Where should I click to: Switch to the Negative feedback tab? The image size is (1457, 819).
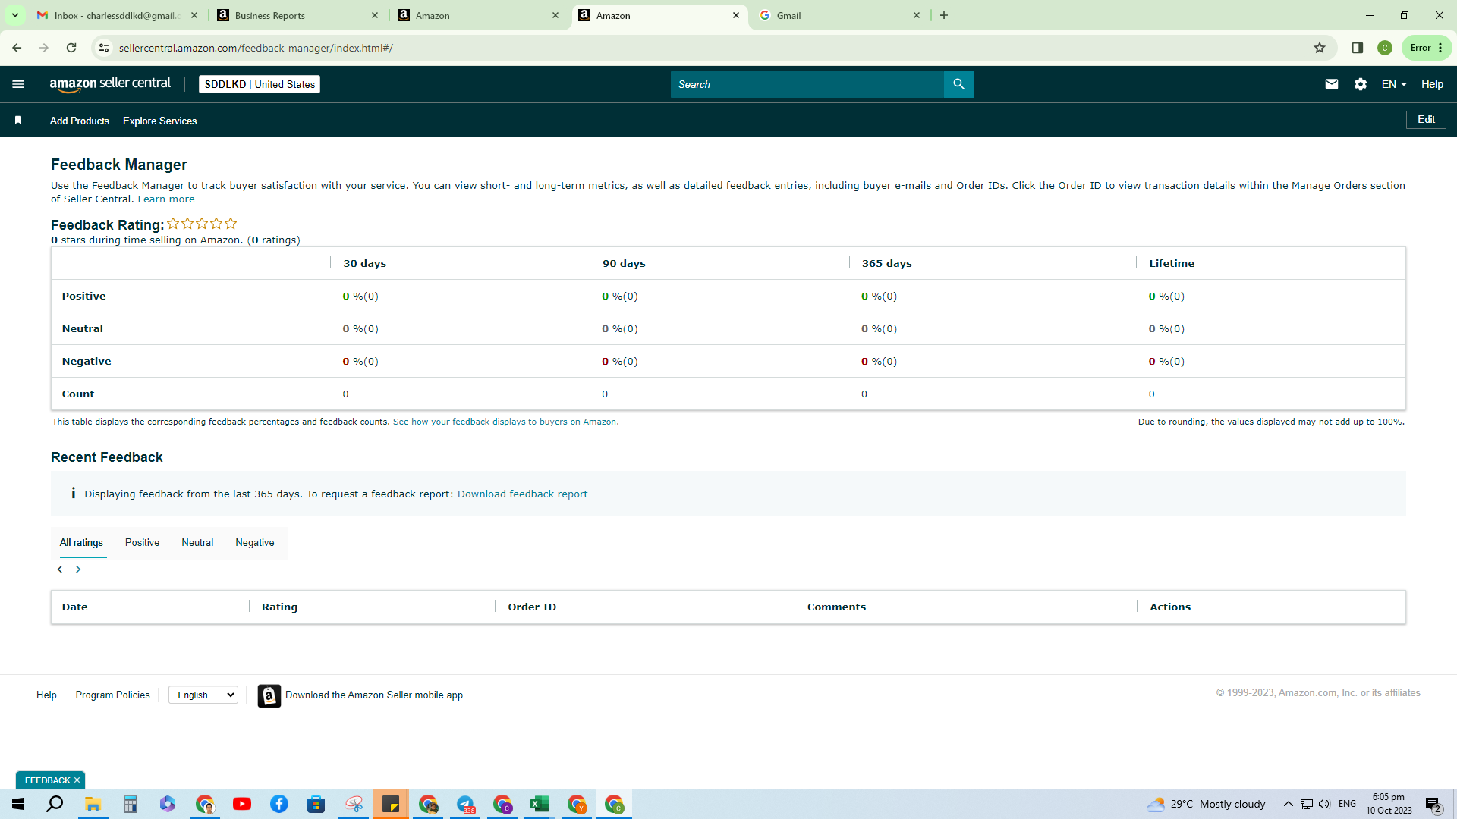pyautogui.click(x=255, y=543)
